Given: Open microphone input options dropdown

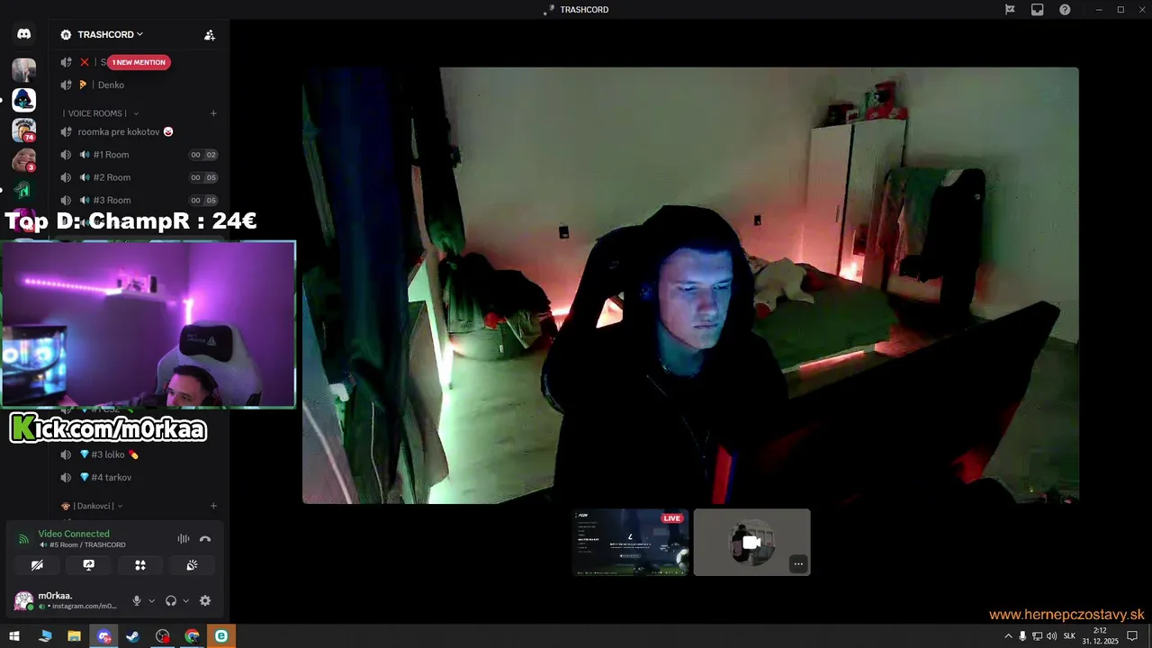Looking at the screenshot, I should (151, 601).
